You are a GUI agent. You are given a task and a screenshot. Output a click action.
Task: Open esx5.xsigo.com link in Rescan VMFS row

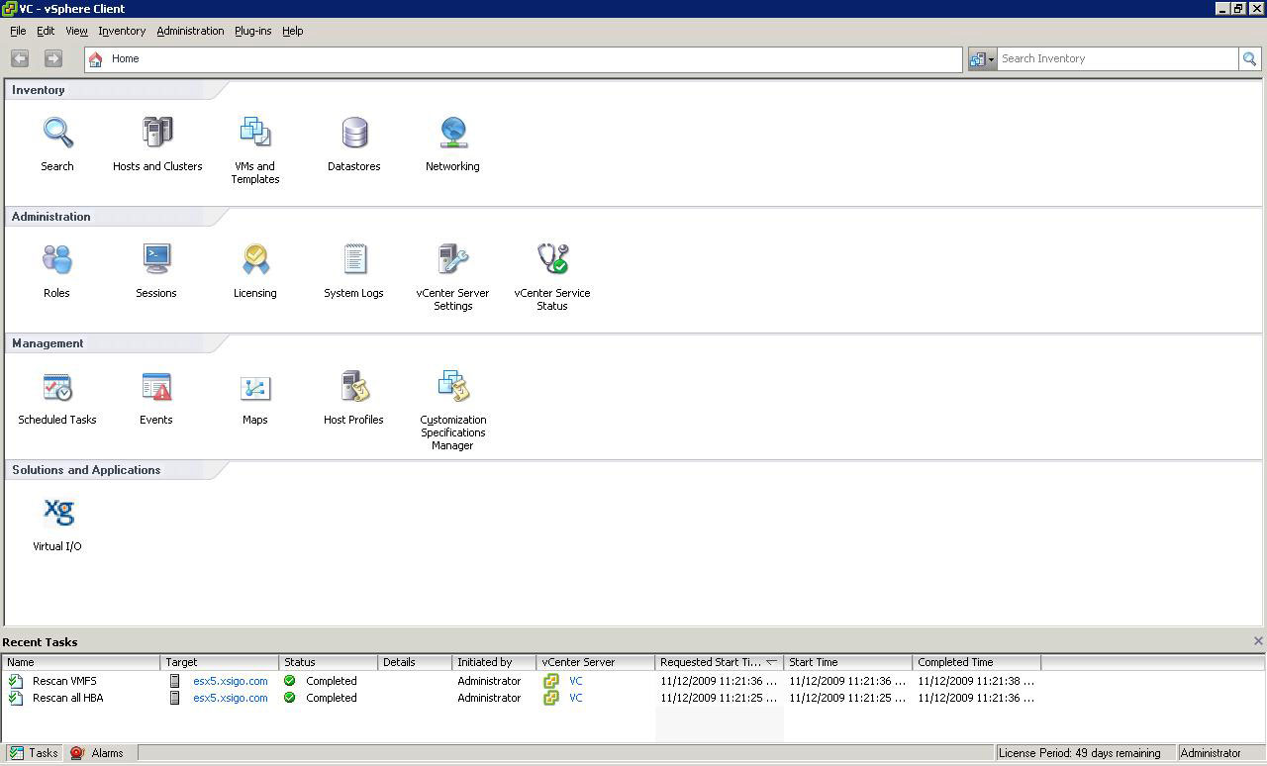[230, 681]
